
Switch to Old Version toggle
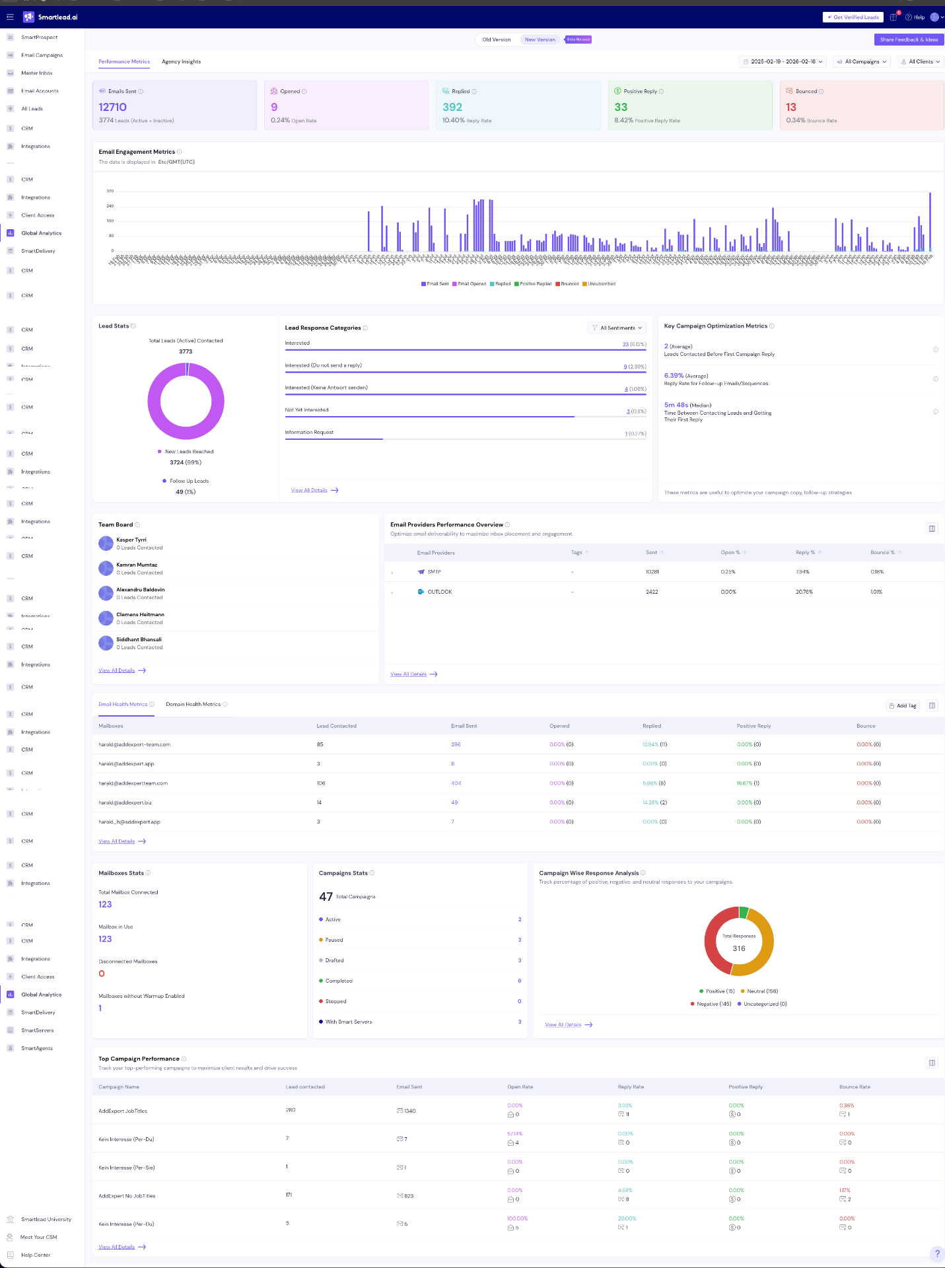497,40
